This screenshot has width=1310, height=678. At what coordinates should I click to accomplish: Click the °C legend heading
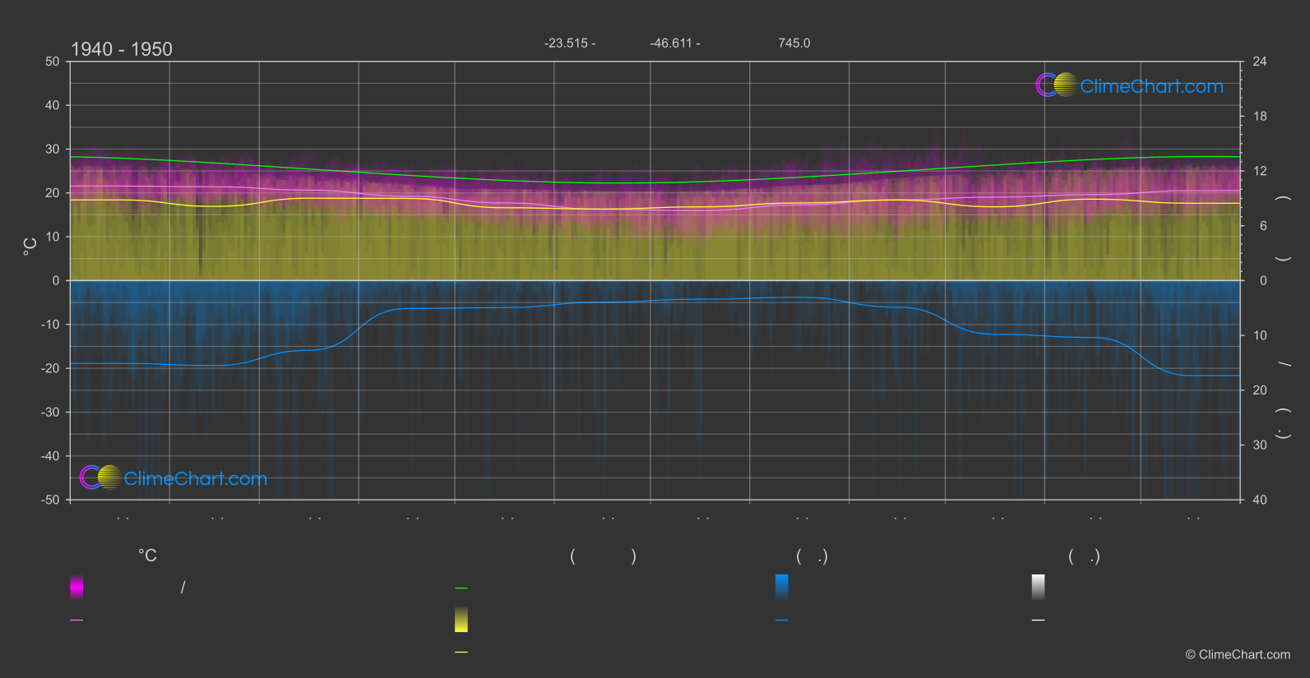point(147,556)
